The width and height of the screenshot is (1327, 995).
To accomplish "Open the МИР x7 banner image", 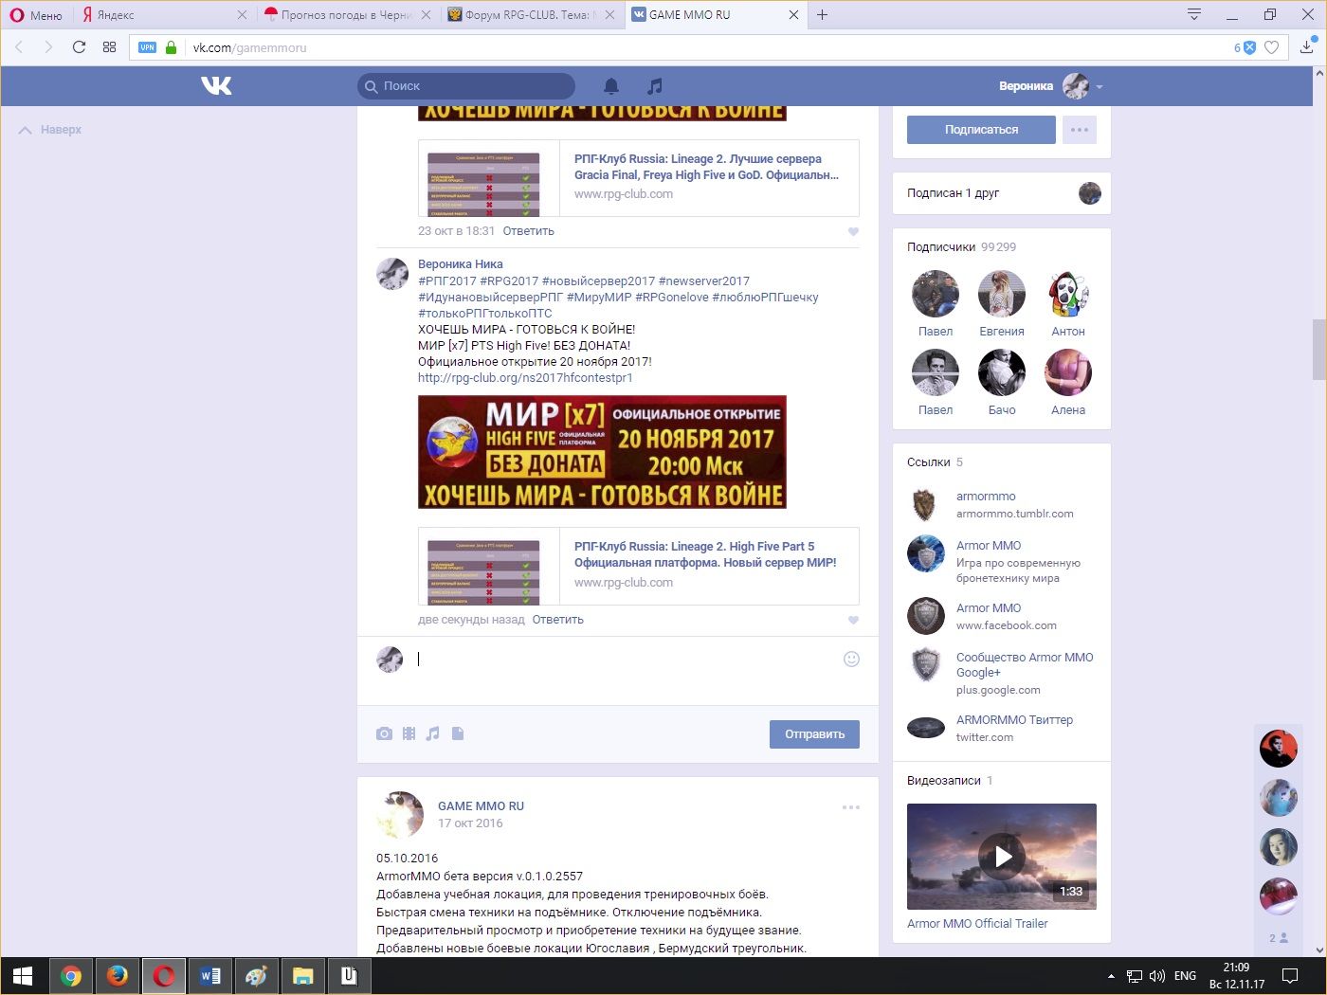I will pyautogui.click(x=602, y=452).
